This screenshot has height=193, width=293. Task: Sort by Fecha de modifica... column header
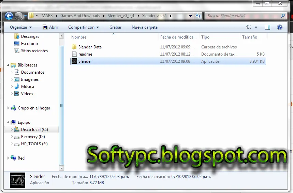click(179, 37)
